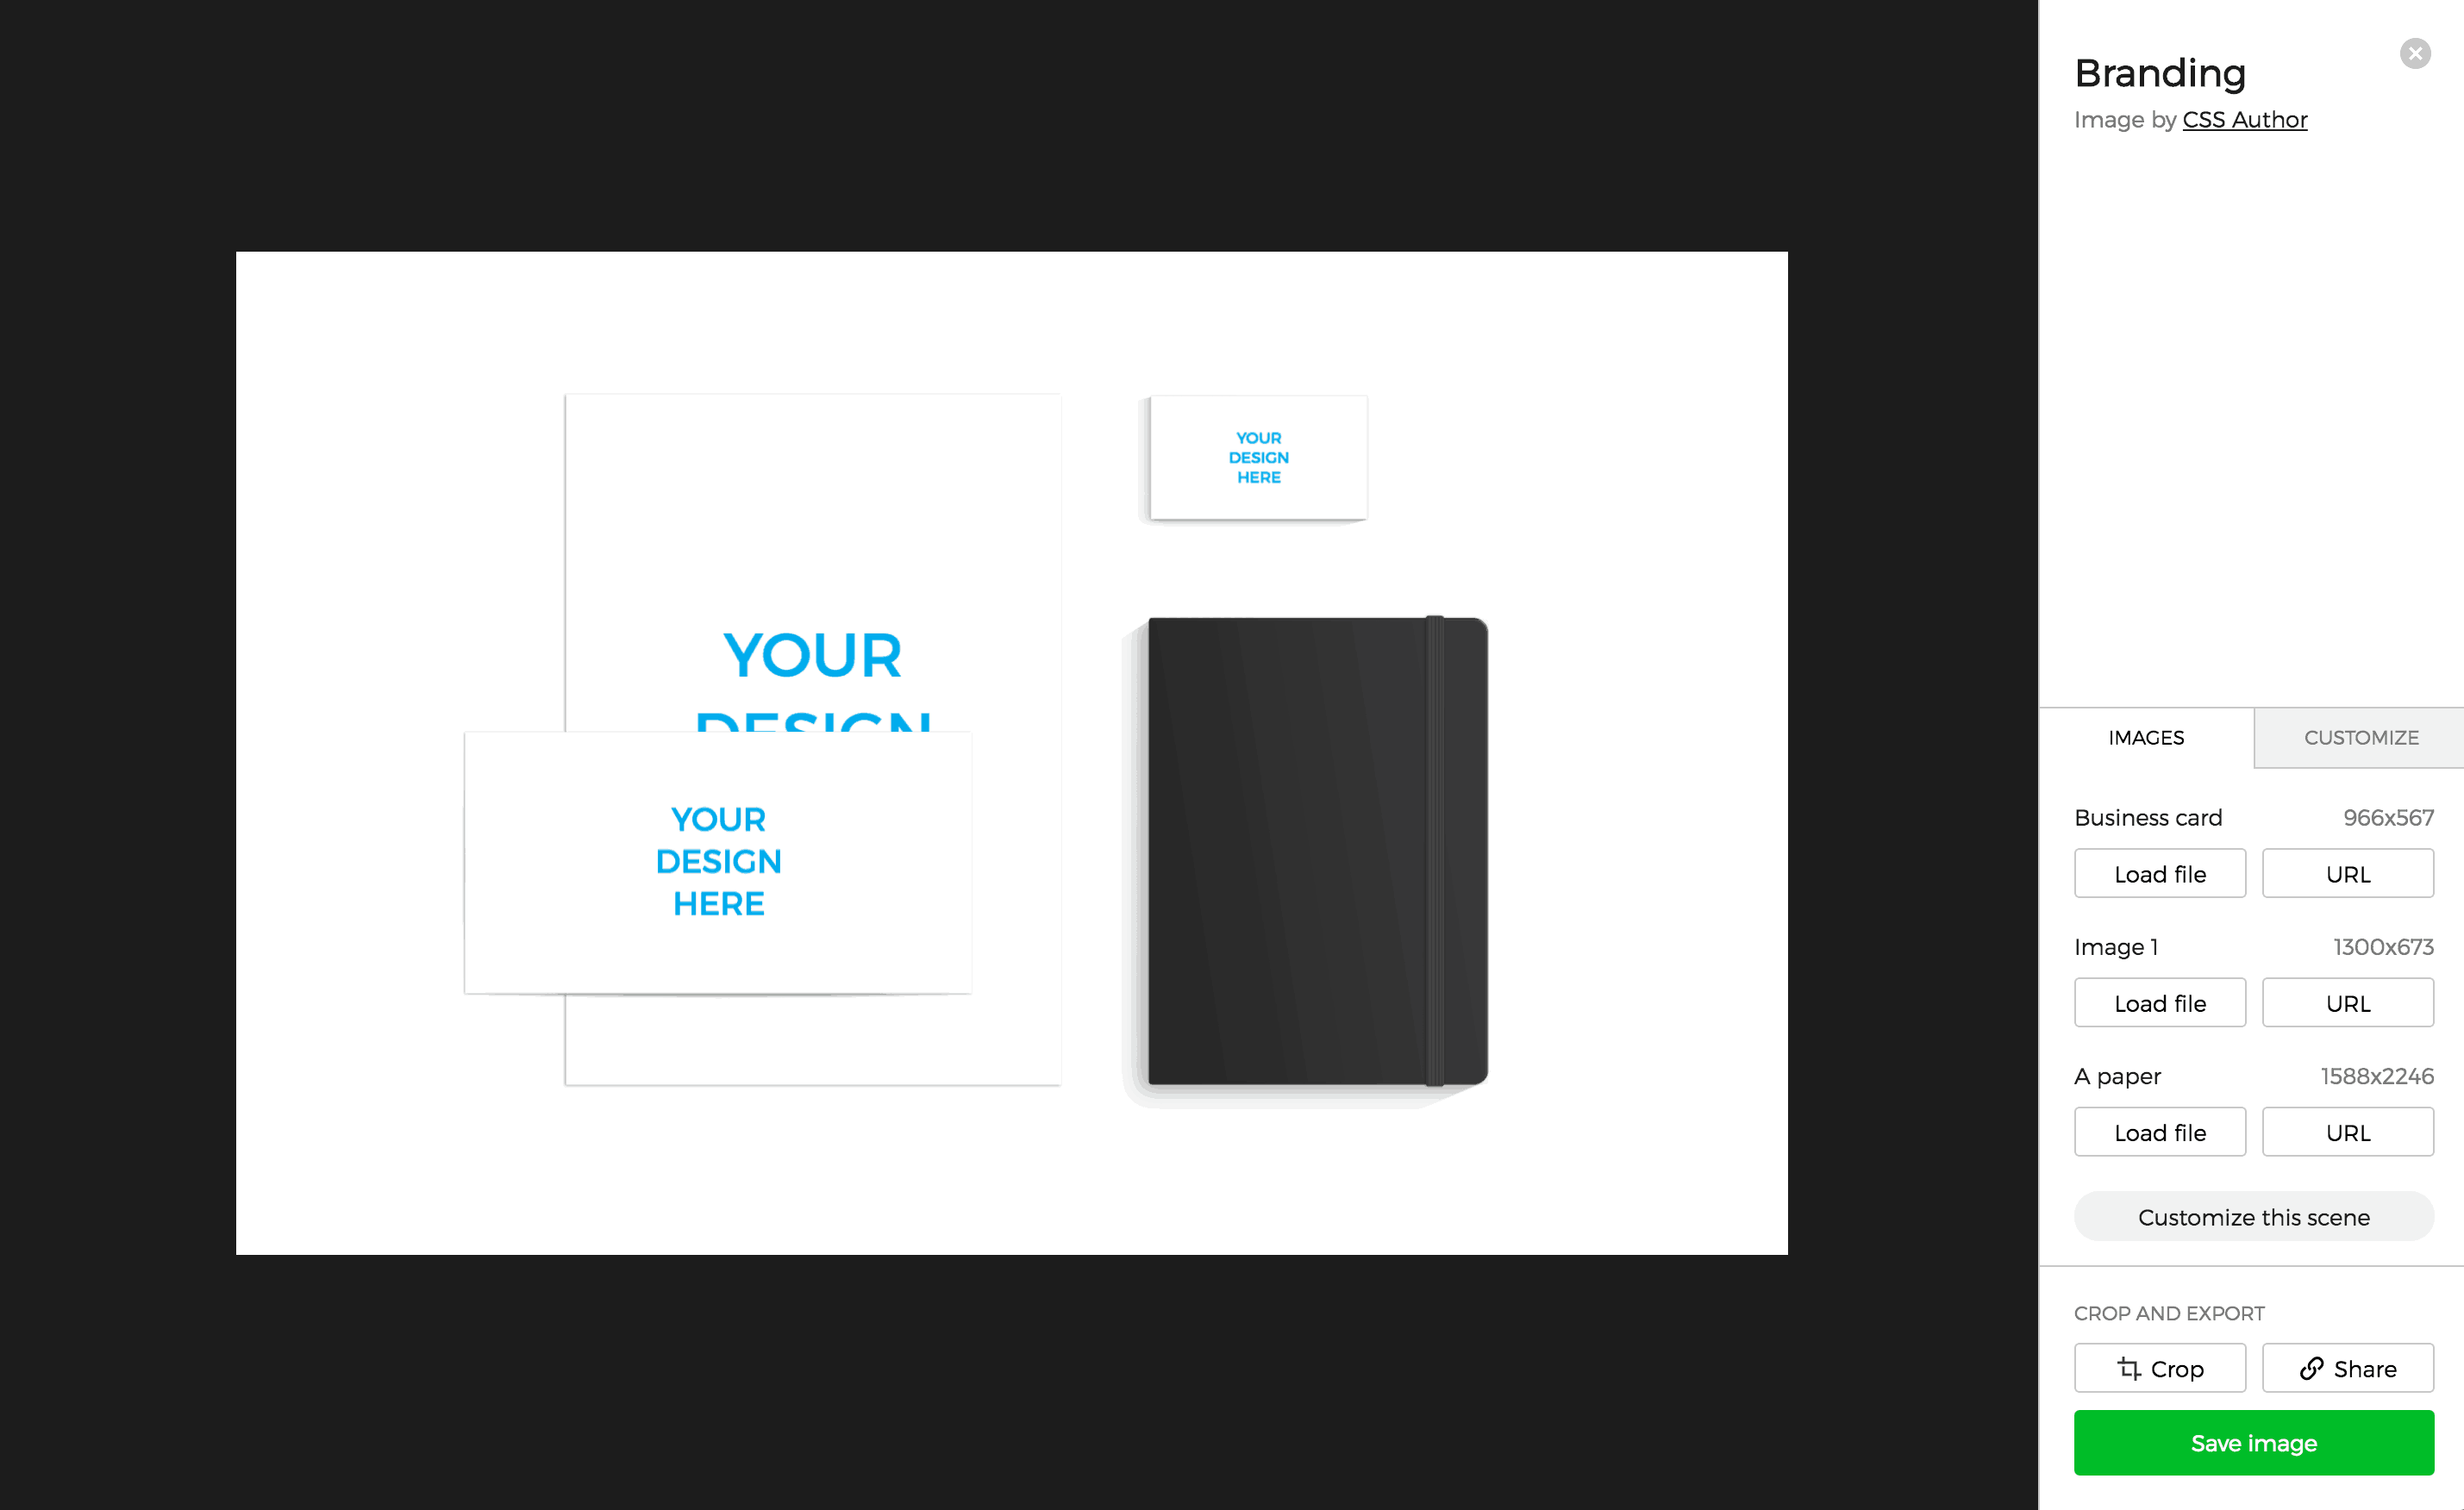Click the Load file icon for A paper

pyautogui.click(x=2161, y=1132)
